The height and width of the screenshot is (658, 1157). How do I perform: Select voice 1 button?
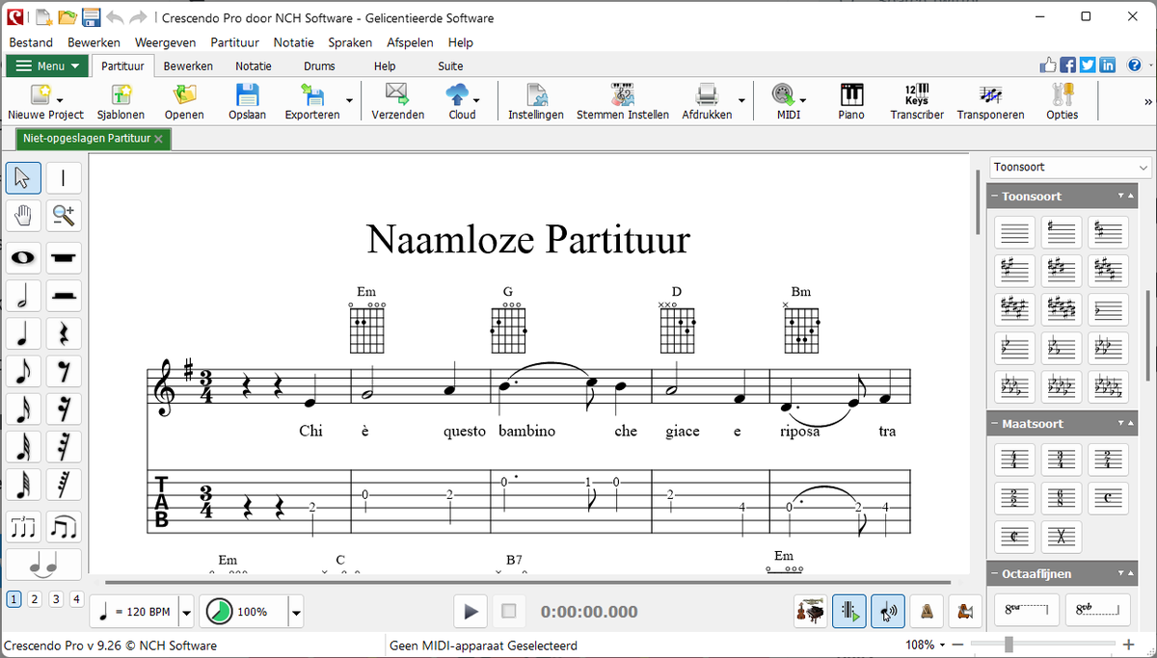13,599
